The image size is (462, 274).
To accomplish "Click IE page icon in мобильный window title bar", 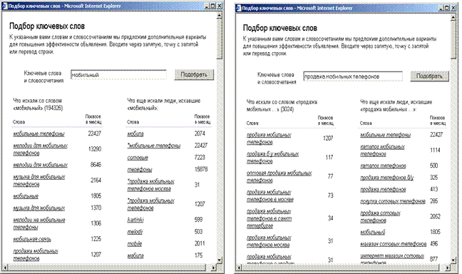I will [x=5, y=6].
